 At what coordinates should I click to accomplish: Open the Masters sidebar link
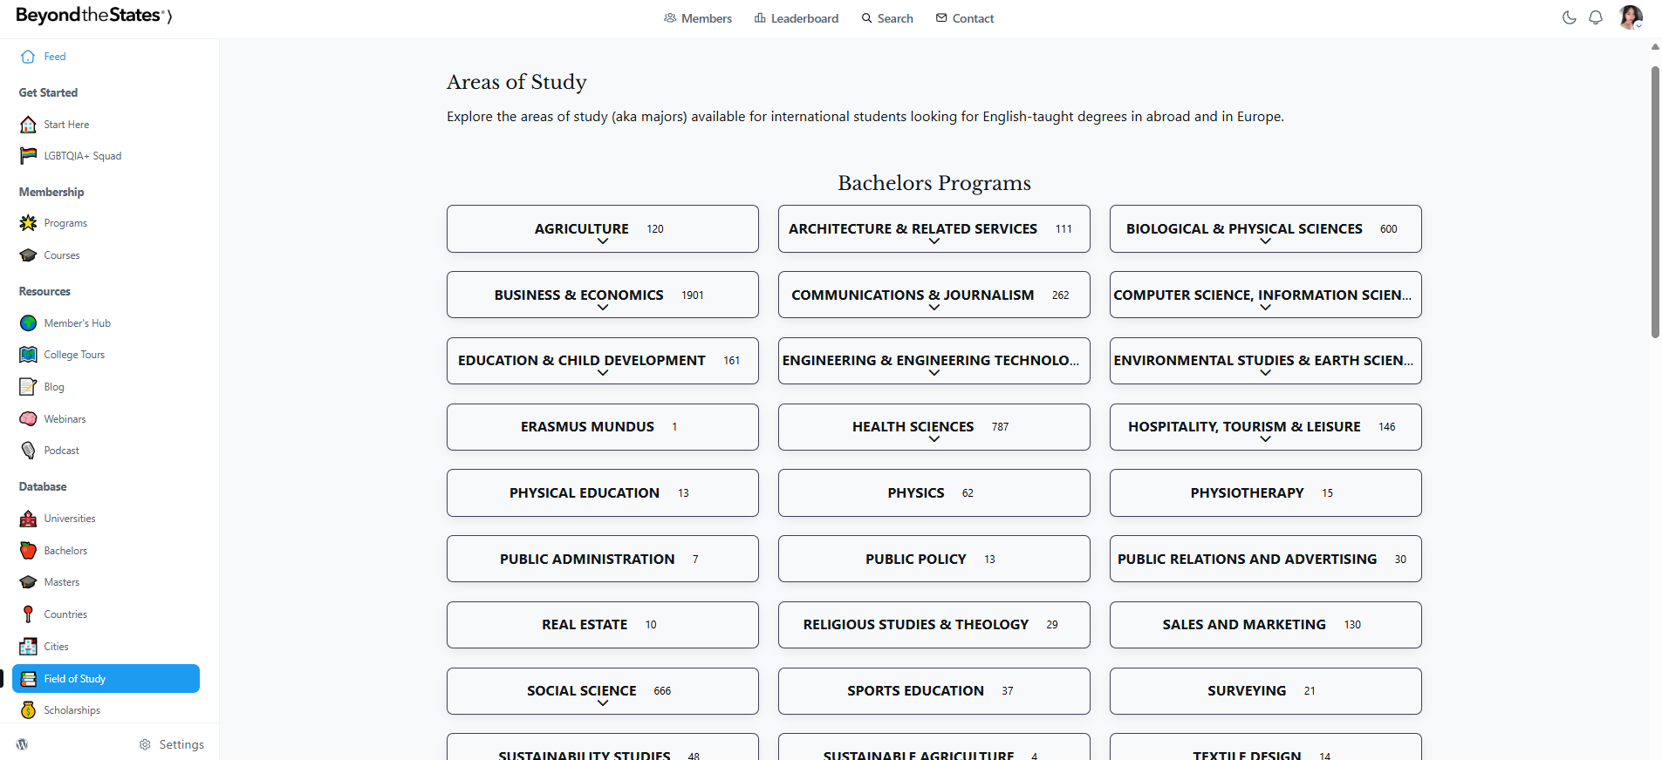61,582
